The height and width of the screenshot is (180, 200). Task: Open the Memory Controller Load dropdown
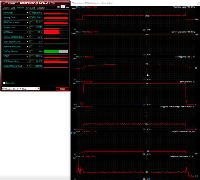click(x=27, y=37)
